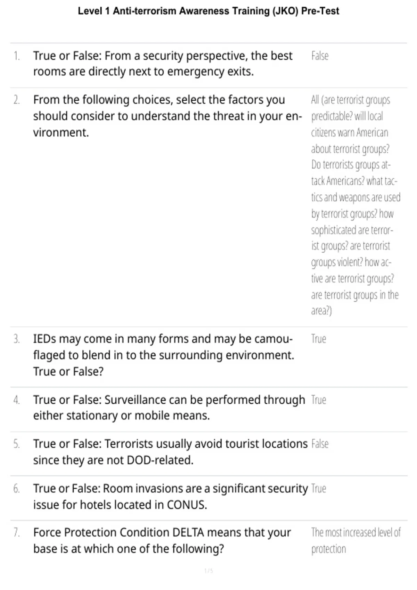Click the number 7 list marker
Screen dimensions: 417x590
[x=17, y=532]
